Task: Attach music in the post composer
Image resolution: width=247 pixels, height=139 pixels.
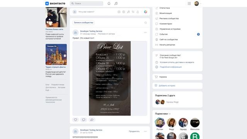Action: point(129,12)
